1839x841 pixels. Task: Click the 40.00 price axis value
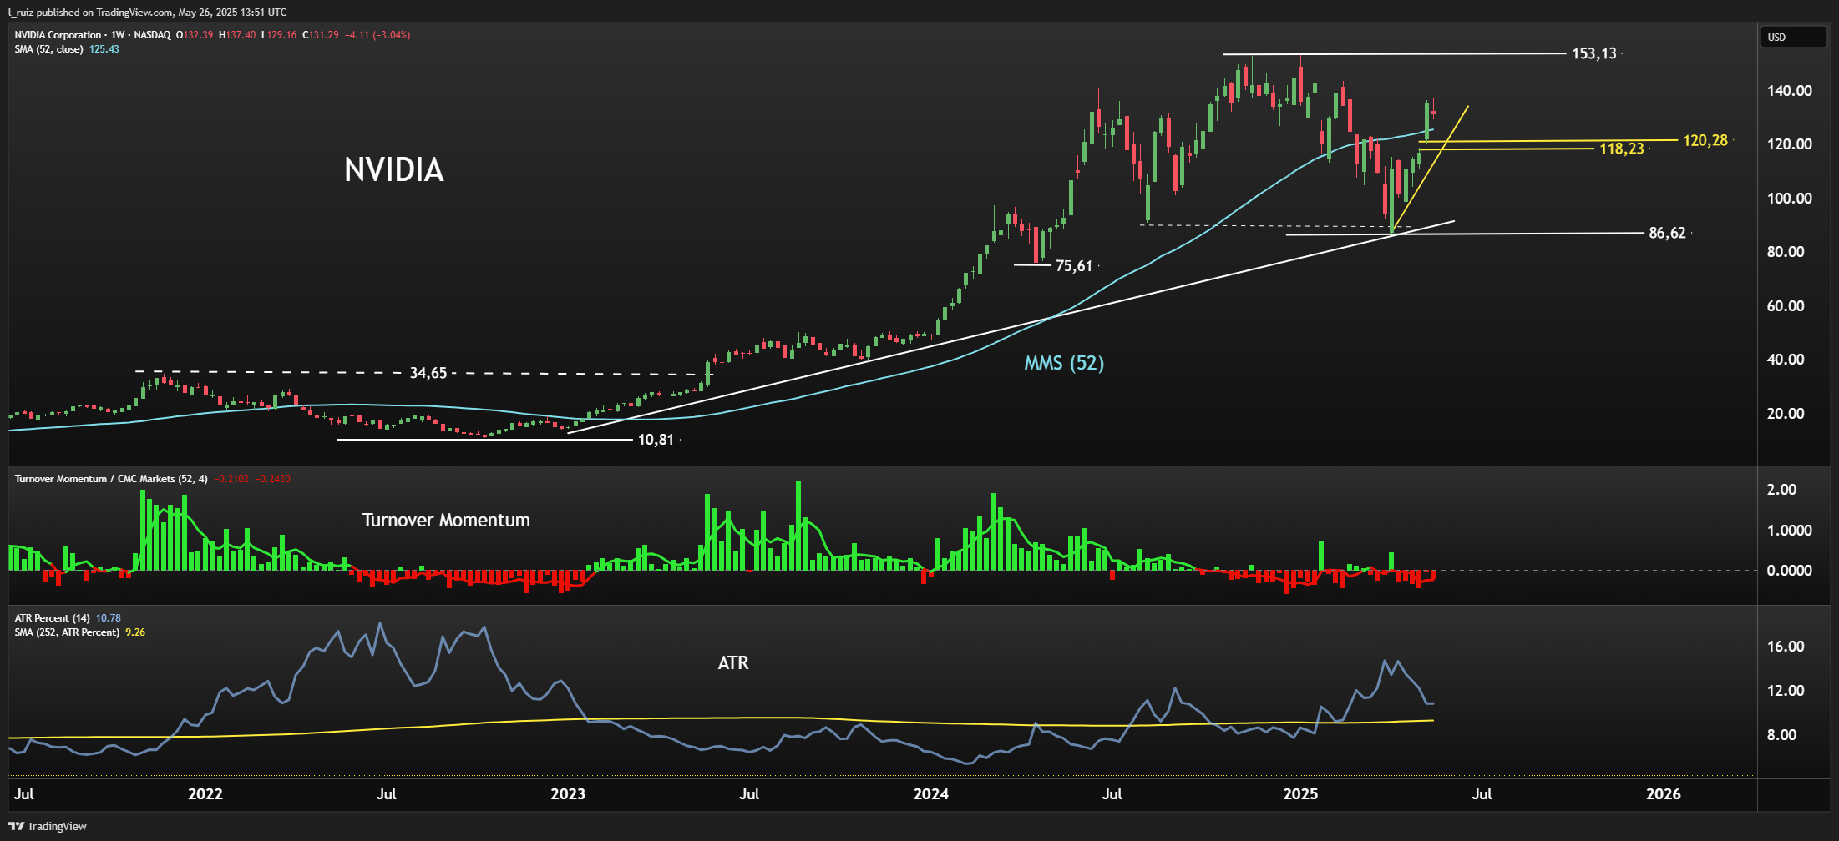click(1786, 360)
